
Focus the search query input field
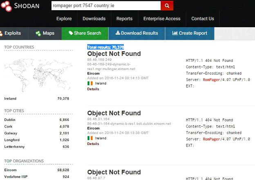pyautogui.click(x=106, y=6)
